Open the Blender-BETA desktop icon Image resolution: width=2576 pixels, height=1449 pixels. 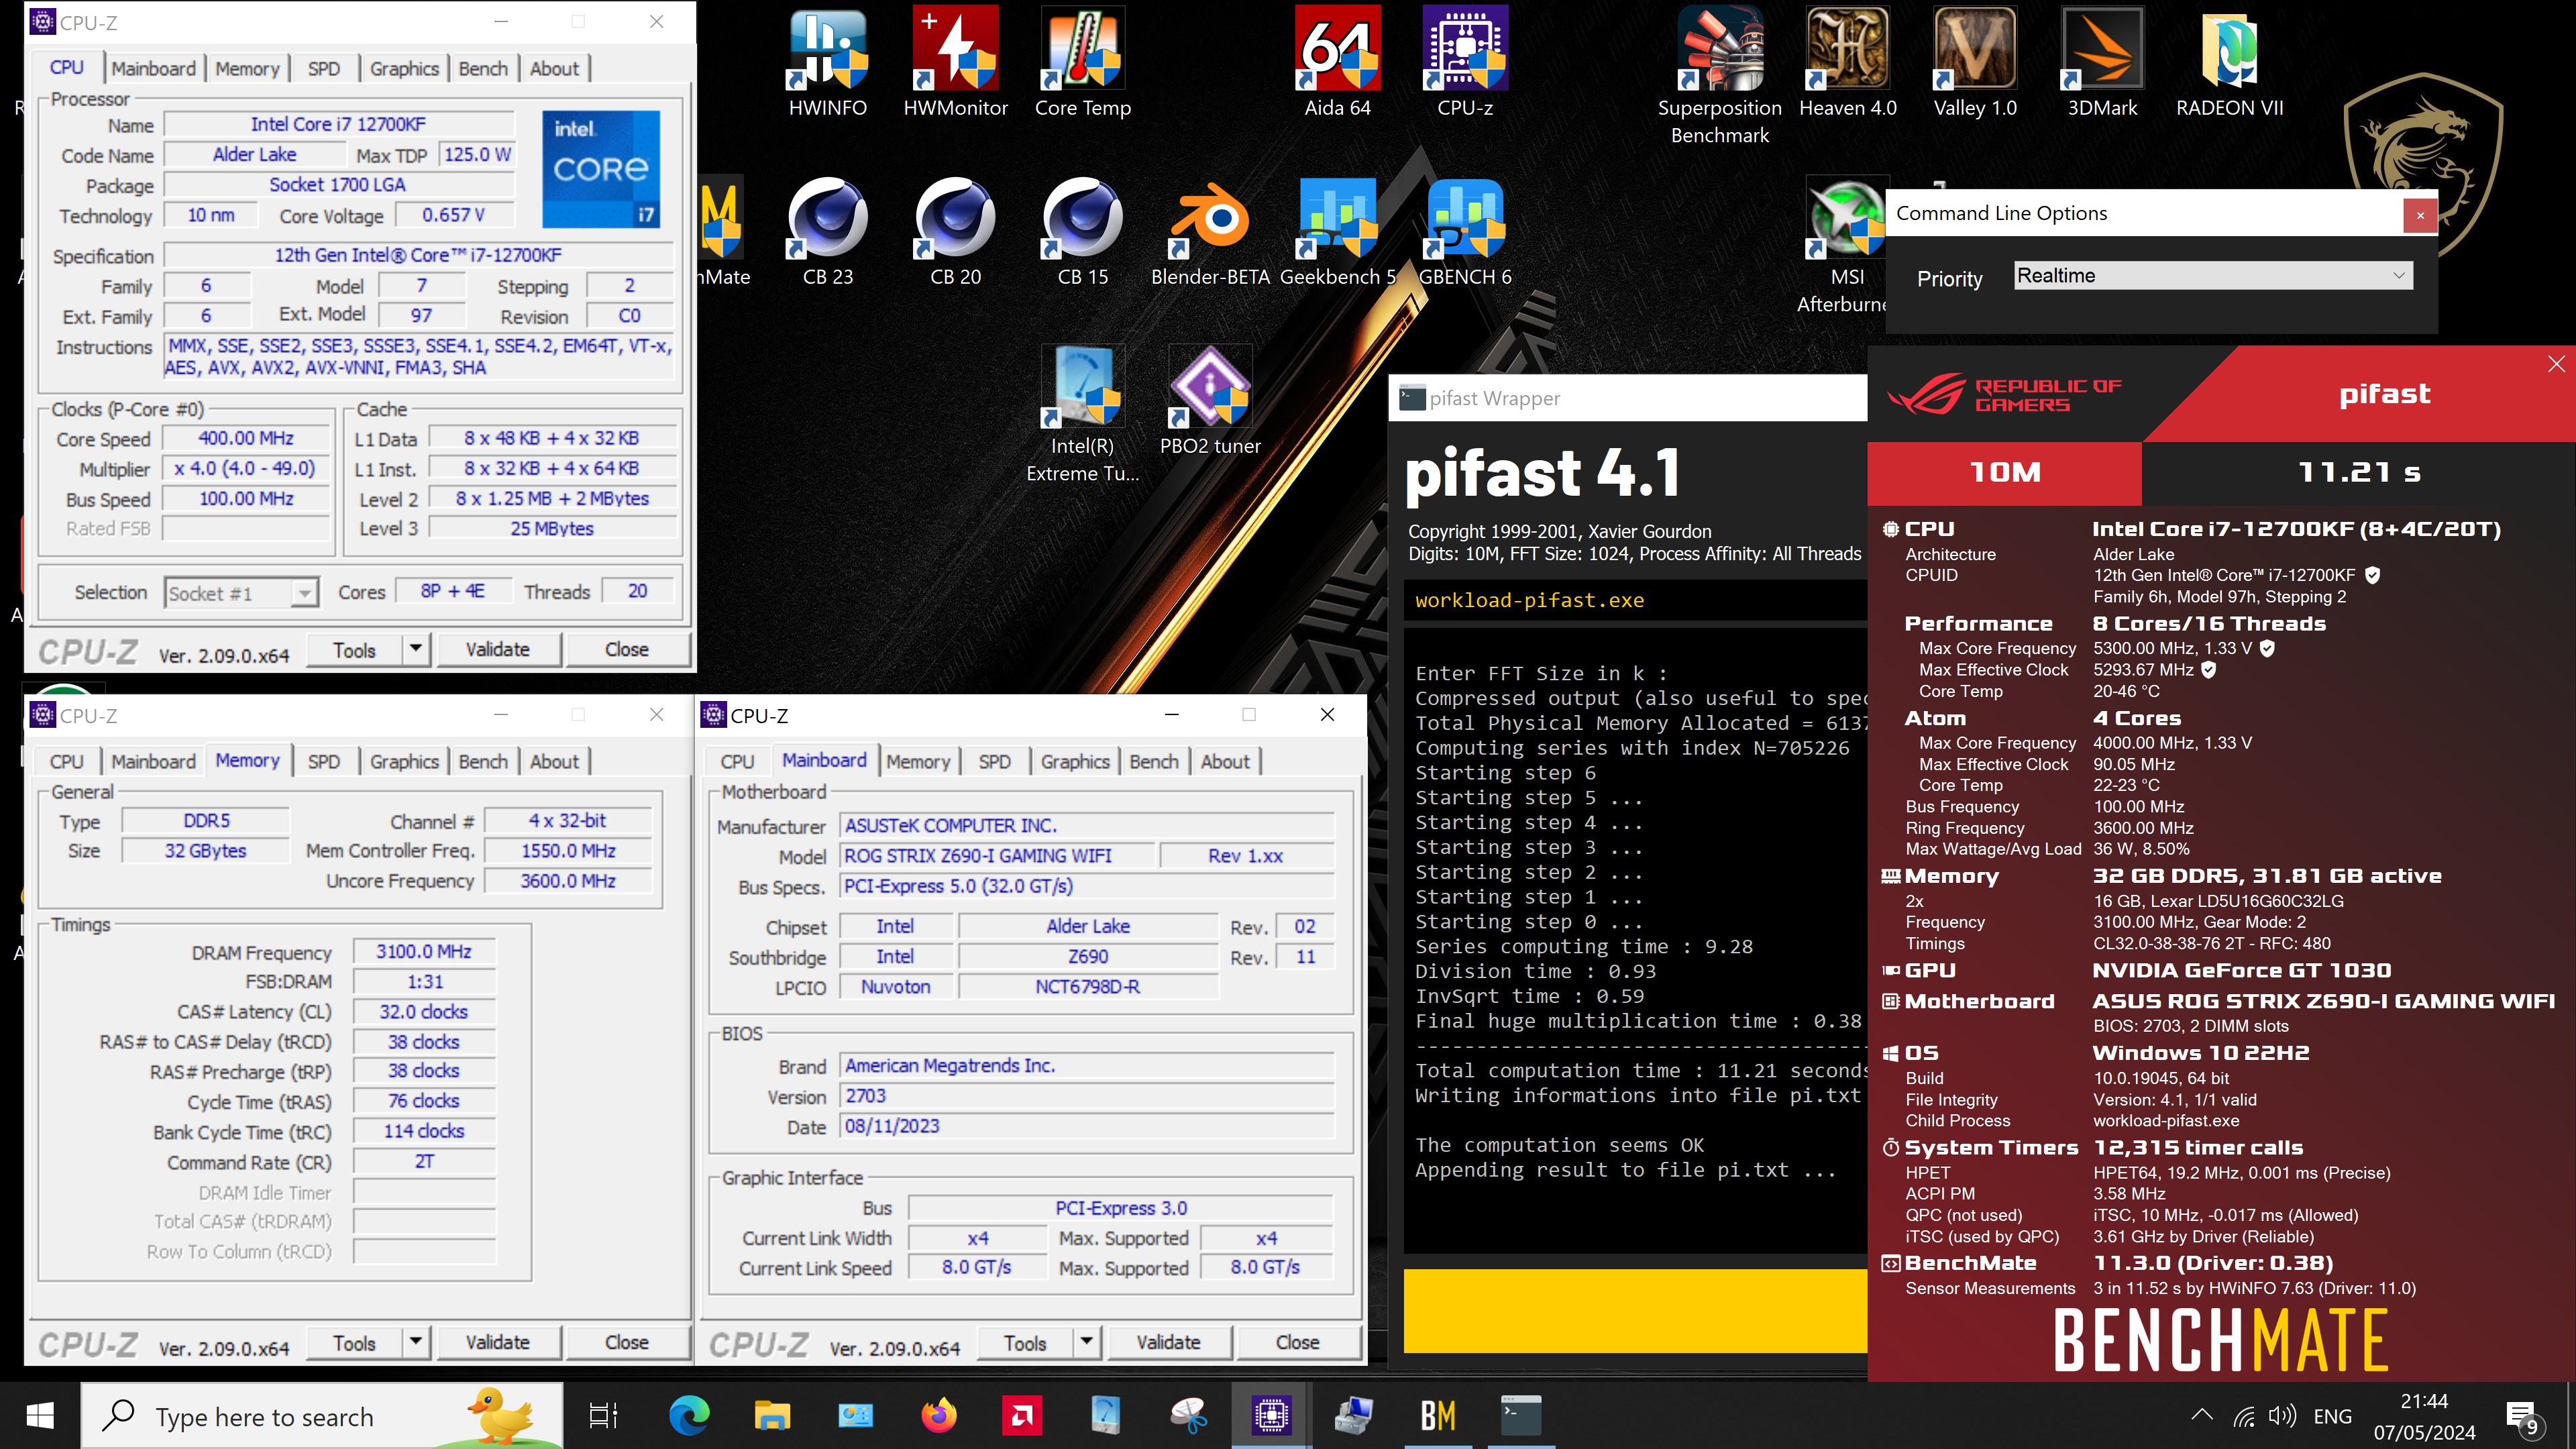point(1210,232)
